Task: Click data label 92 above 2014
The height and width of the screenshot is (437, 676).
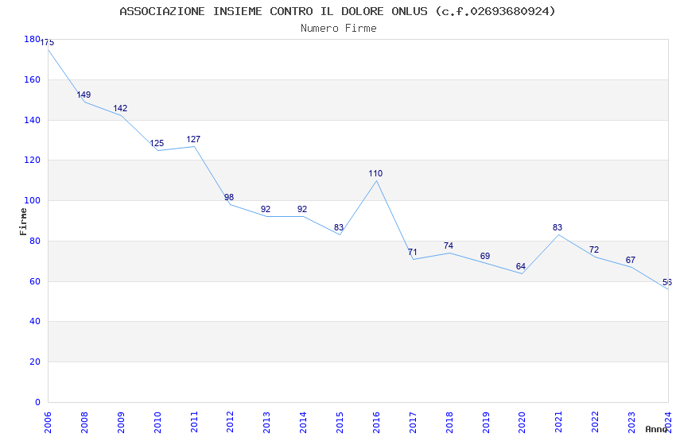Action: 302,209
